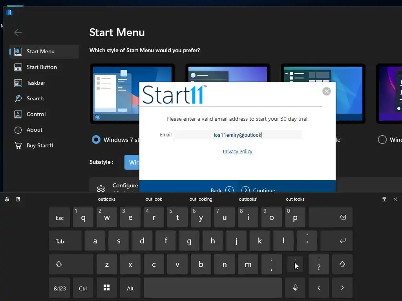Click Continue in the trial dialog
This screenshot has height=301, width=402.
click(258, 190)
